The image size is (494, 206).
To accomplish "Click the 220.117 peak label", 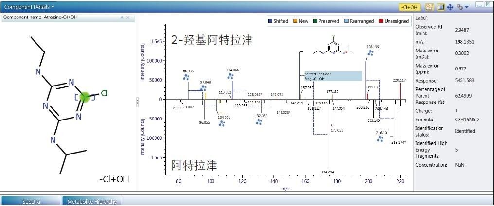I will (x=400, y=80).
